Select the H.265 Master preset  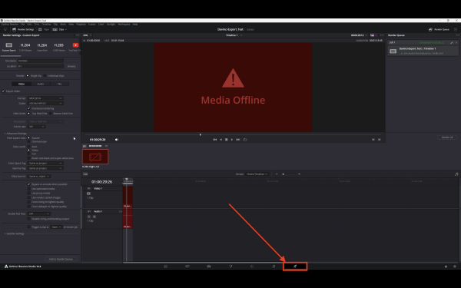59,47
